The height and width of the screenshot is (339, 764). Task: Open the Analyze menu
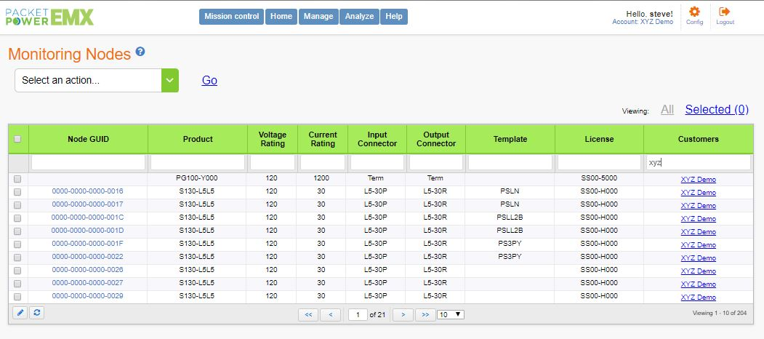pyautogui.click(x=359, y=17)
